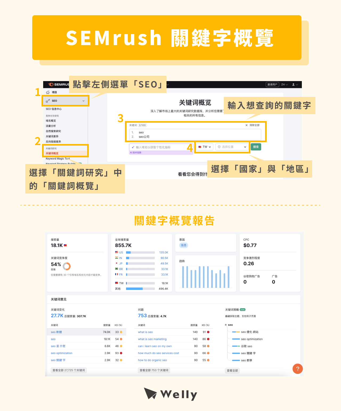Select 谷歌 seo in strategy tree
The width and height of the screenshot is (341, 411).
click(x=246, y=346)
